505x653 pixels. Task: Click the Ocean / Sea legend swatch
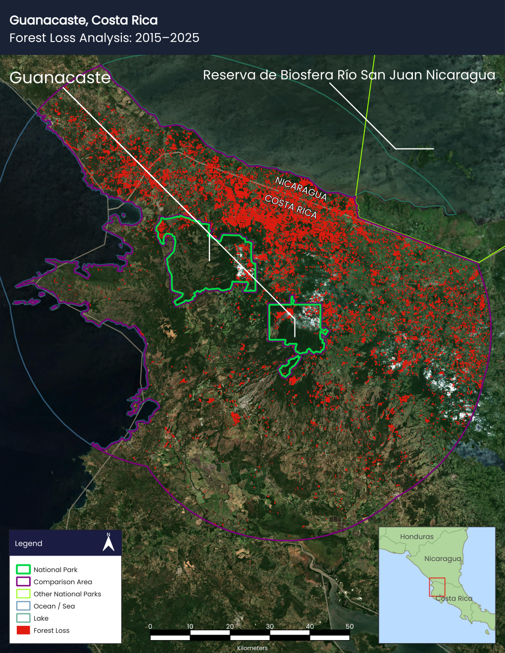point(23,606)
